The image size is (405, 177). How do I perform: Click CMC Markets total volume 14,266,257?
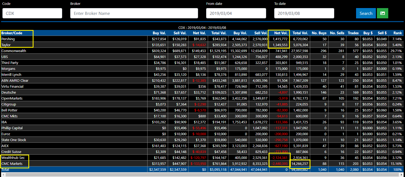tap(300, 164)
